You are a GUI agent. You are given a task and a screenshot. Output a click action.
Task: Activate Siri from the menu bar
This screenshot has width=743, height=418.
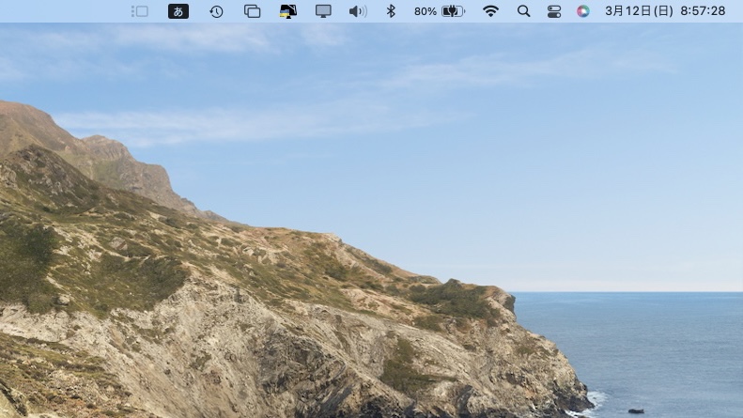(583, 11)
